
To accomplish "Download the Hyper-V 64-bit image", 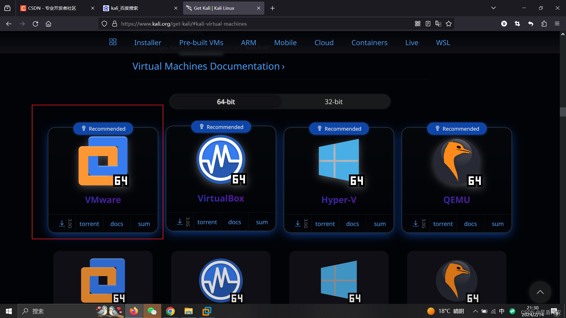I will (298, 224).
